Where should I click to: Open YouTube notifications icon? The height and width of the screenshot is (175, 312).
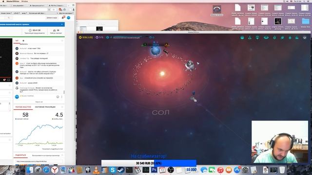click(x=63, y=17)
